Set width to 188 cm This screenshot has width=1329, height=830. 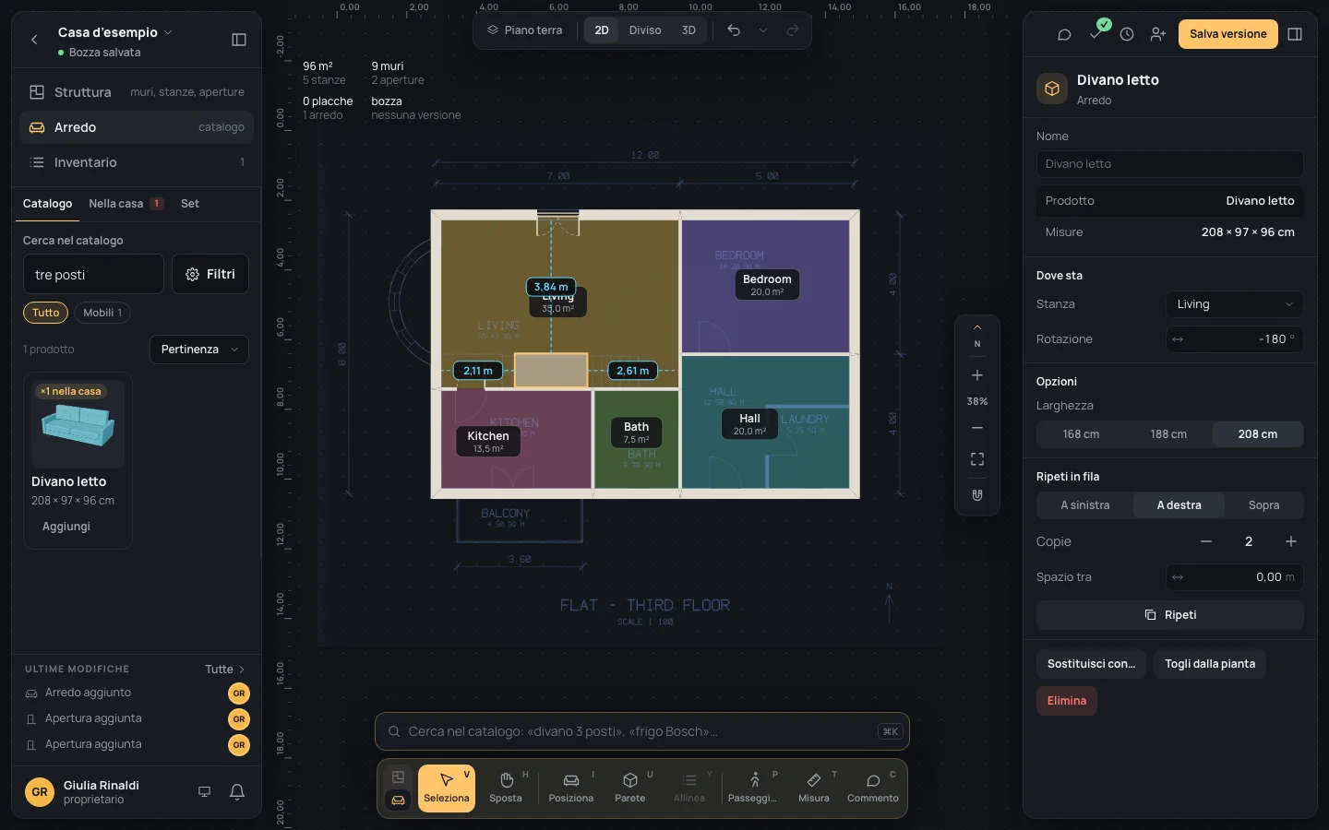coord(1168,434)
